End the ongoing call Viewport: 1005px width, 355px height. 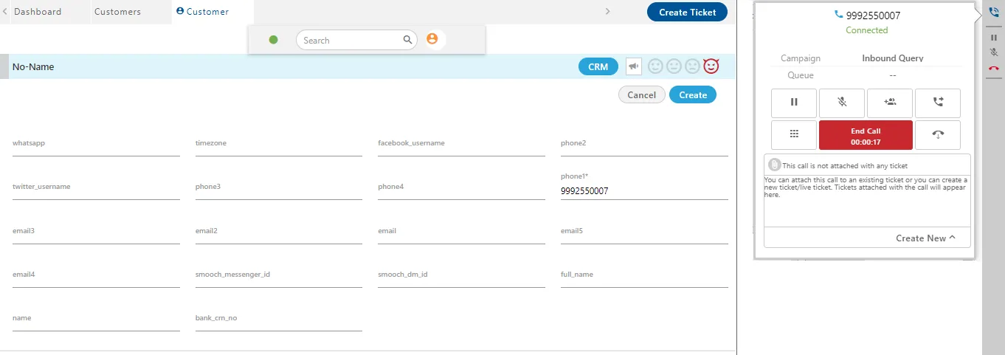[866, 135]
